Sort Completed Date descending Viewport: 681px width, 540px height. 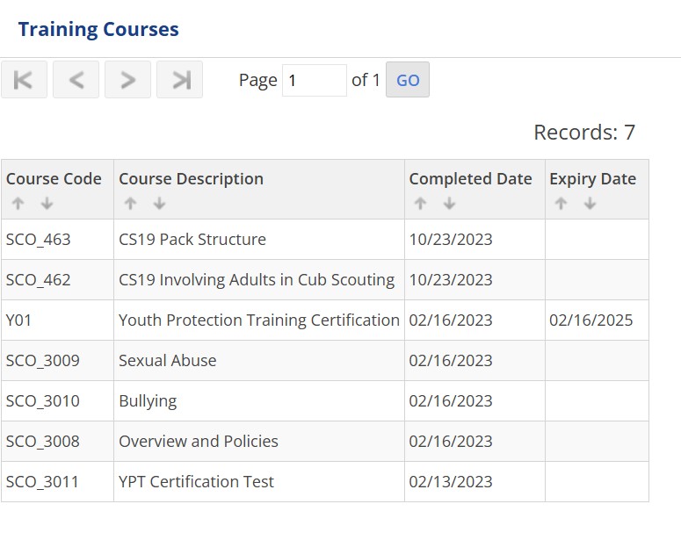click(449, 204)
